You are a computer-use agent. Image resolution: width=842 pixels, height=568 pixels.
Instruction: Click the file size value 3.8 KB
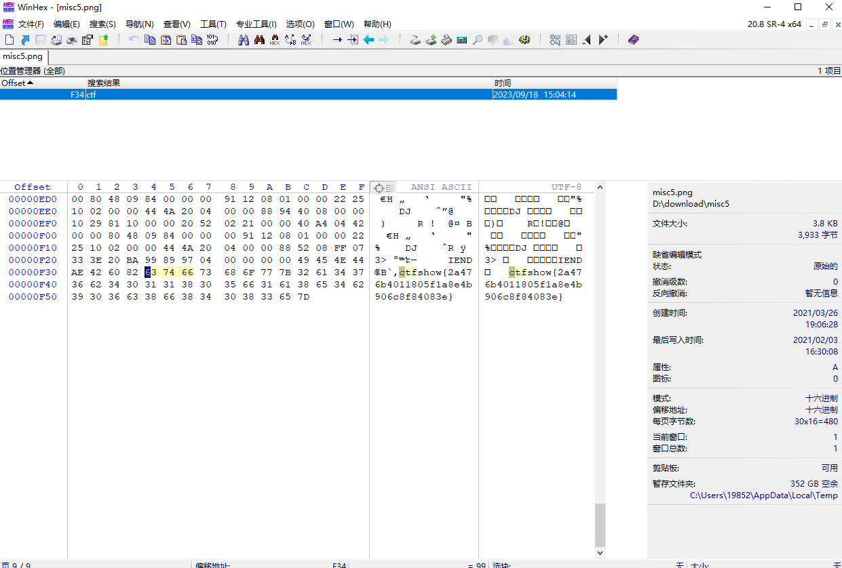tap(825, 223)
